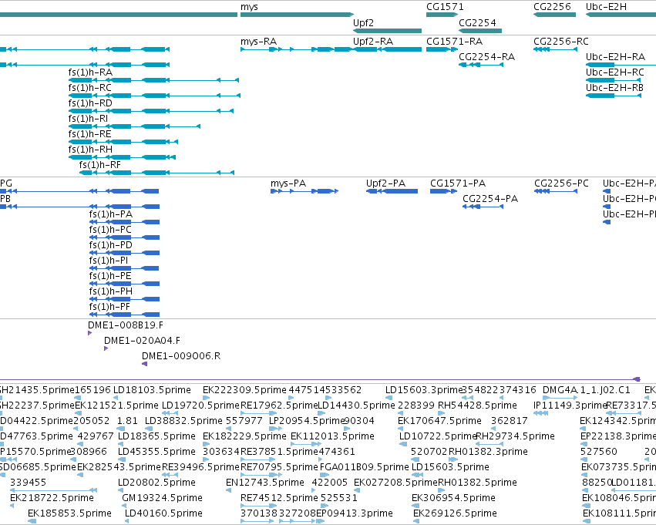This screenshot has height=525, width=656.
Task: Select the DME1-009O06.R marker
Action: [144, 364]
